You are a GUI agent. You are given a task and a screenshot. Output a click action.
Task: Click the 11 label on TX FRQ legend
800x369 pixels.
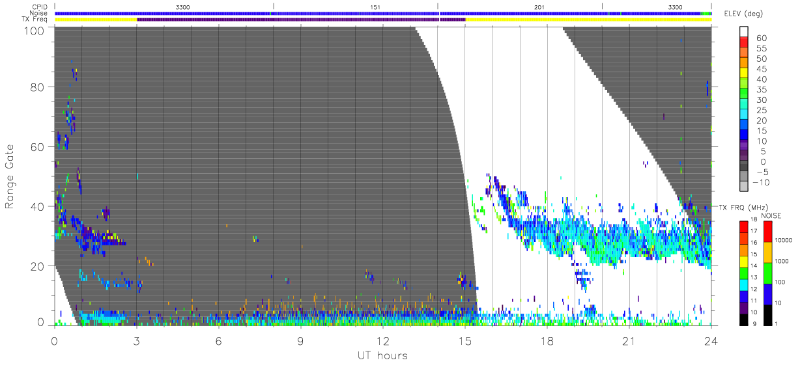click(754, 301)
